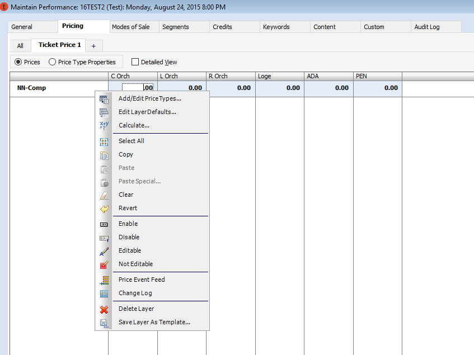Switch to the General tab

coord(33,27)
